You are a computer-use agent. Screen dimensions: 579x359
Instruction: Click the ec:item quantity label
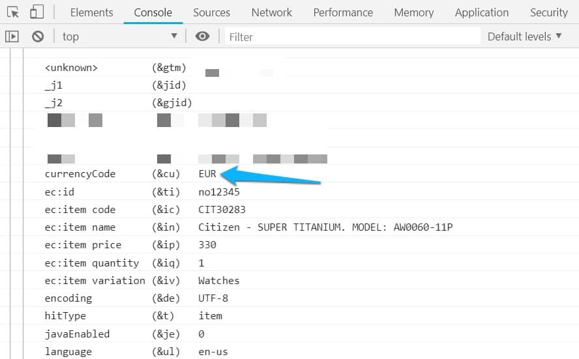(x=92, y=263)
